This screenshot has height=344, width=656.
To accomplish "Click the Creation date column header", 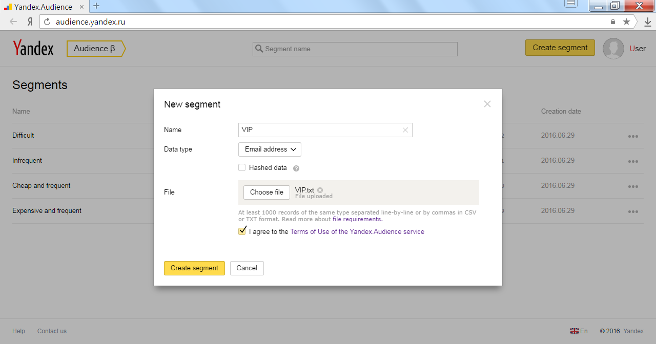I will (561, 112).
